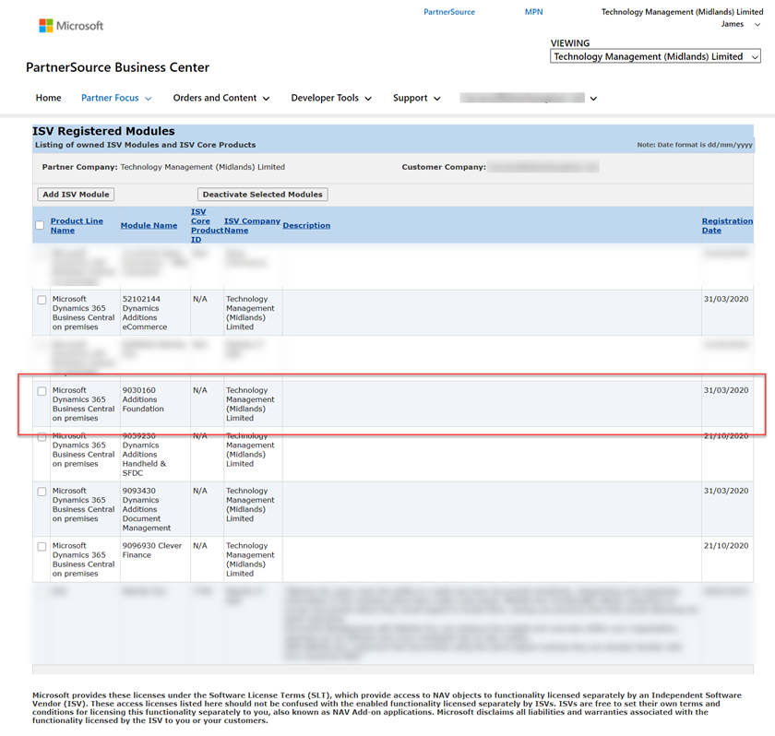This screenshot has height=736, width=775.
Task: Click the account name above the user name James
Action: (682, 12)
